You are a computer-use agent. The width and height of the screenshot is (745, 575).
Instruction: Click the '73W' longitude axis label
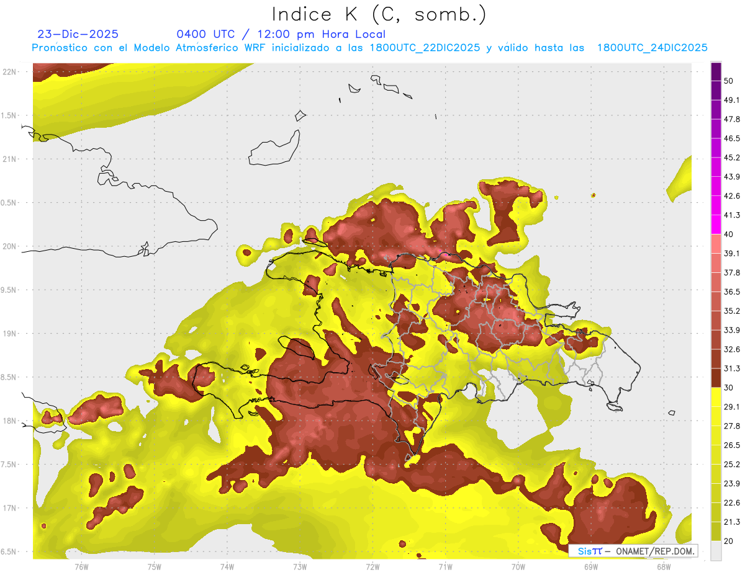300,566
